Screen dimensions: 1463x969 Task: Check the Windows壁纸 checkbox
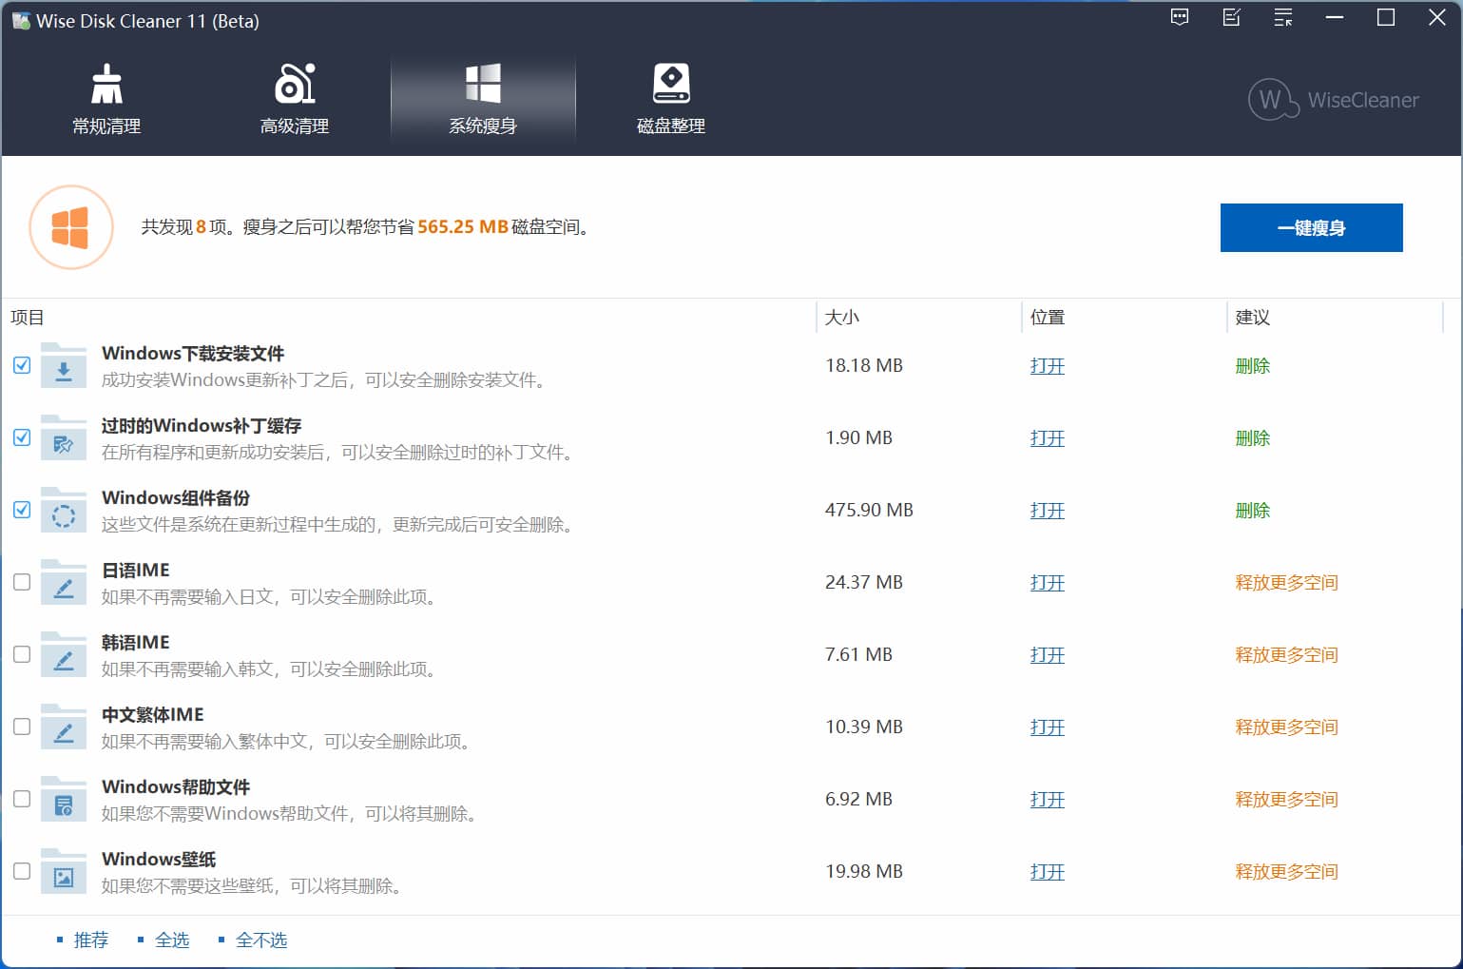[x=22, y=871]
